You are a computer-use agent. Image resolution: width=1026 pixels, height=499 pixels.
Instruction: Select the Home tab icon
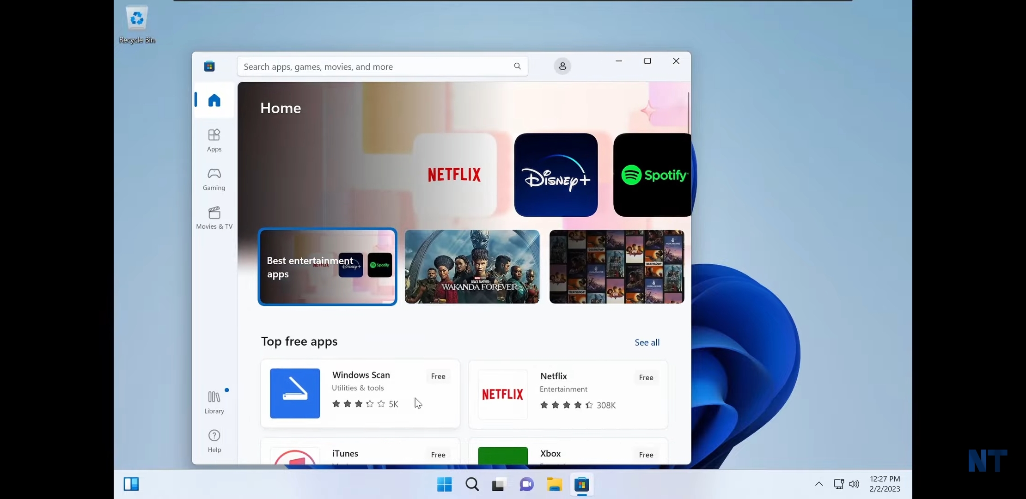pyautogui.click(x=214, y=100)
